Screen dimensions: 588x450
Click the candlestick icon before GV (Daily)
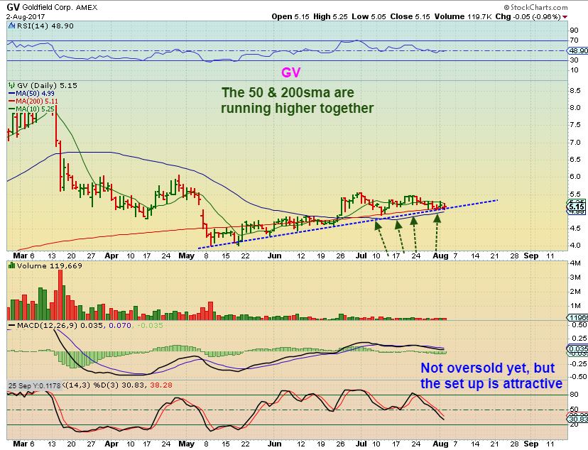pos(11,85)
